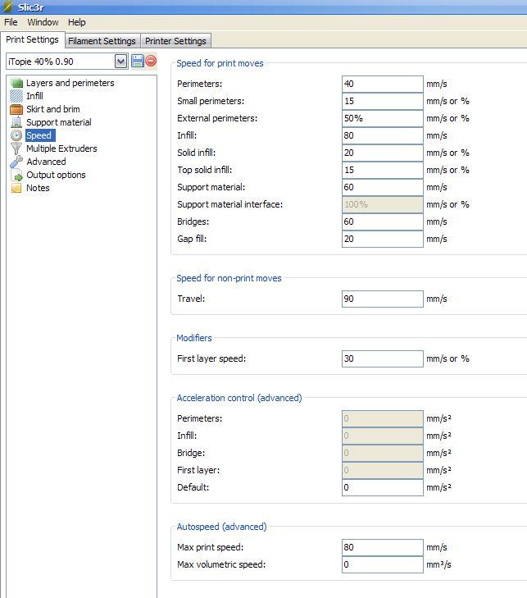
Task: Click the Speed for non-print moves heading
Action: (229, 278)
